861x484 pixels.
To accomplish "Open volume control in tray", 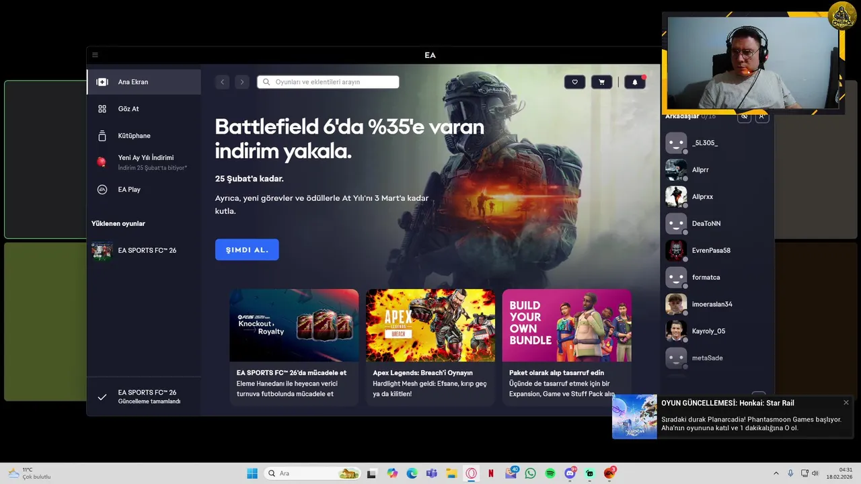I will point(815,473).
